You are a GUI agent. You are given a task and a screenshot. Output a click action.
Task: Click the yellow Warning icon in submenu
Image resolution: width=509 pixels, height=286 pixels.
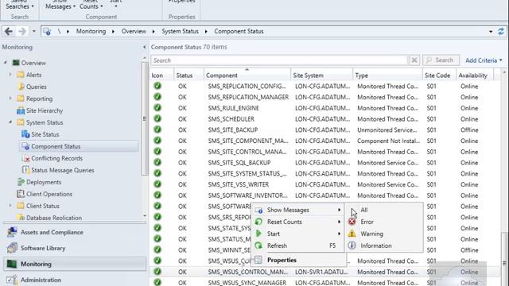352,234
